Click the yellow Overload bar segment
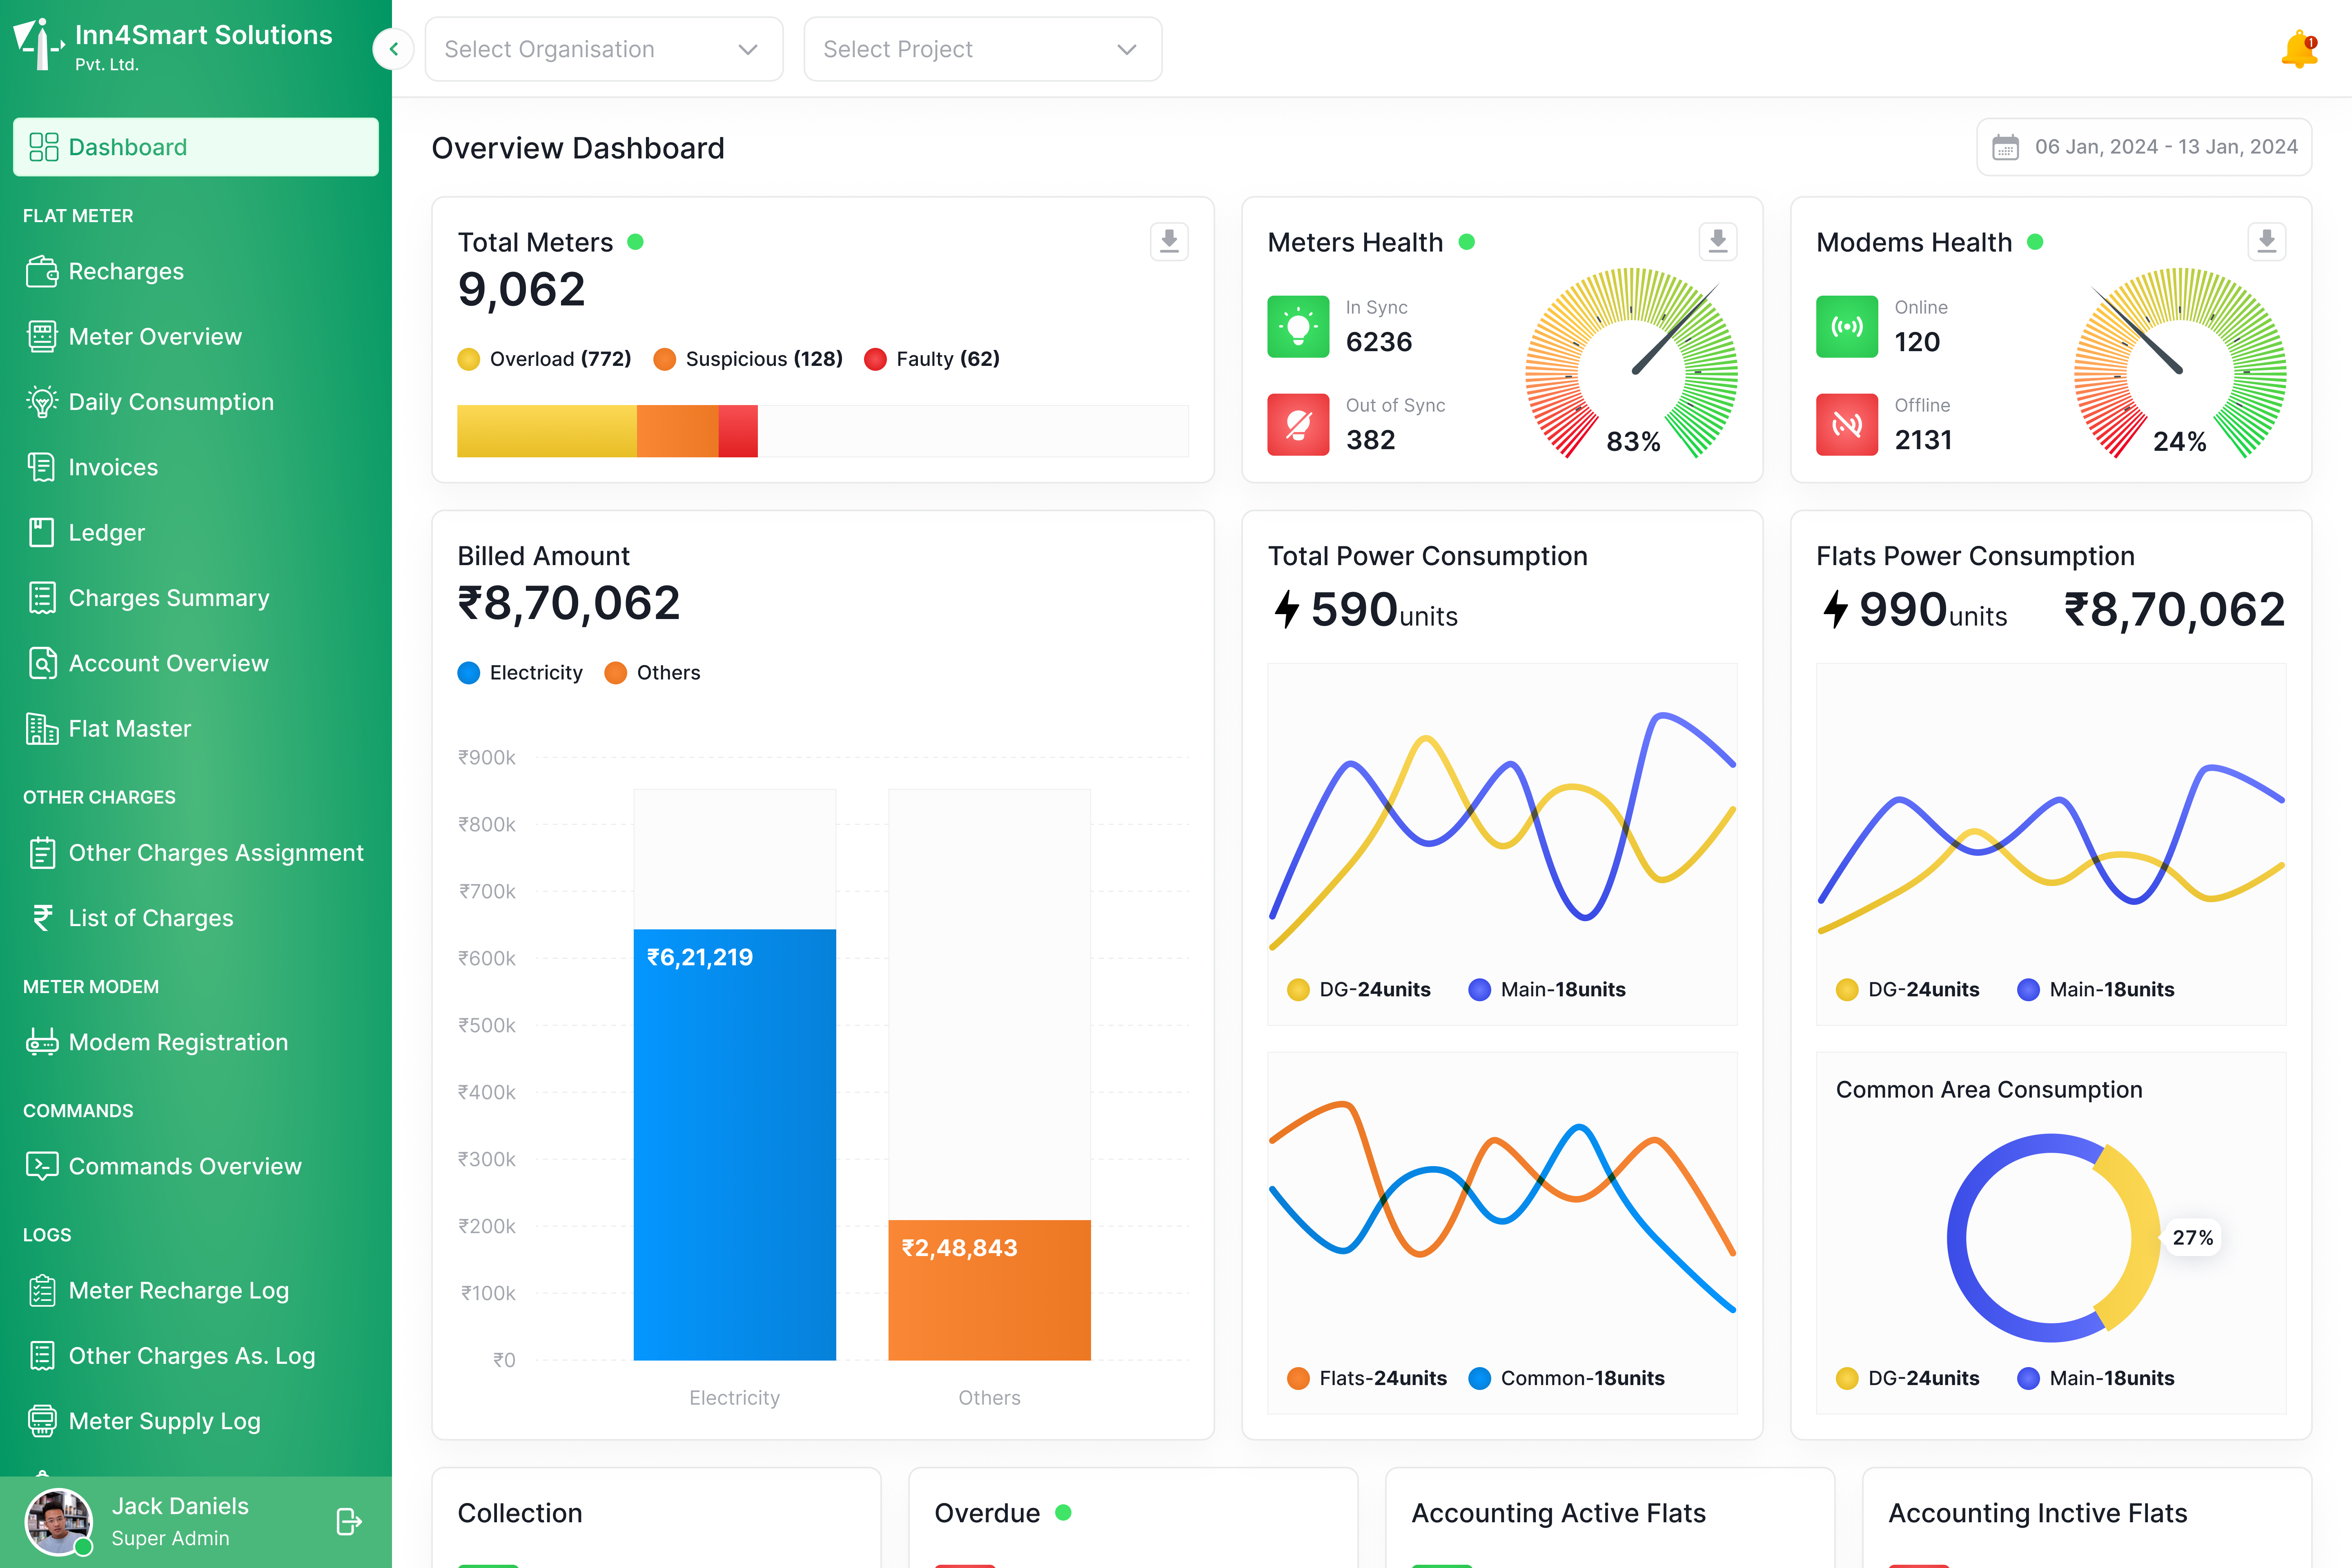Screen dimensions: 2352x1568 pyautogui.click(x=547, y=431)
